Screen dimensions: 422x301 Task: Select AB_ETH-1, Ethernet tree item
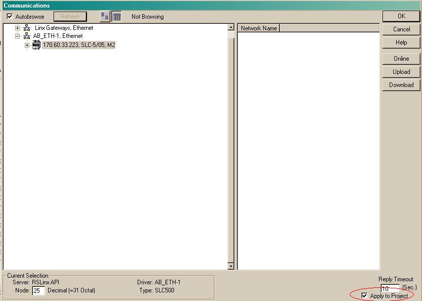point(58,36)
